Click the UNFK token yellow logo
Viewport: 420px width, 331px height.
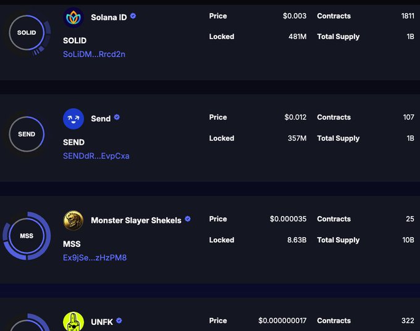(73, 321)
